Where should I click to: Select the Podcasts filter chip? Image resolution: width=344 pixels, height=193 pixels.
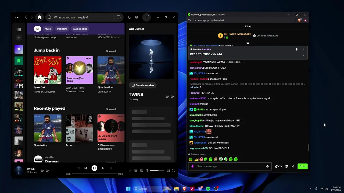tap(62, 29)
